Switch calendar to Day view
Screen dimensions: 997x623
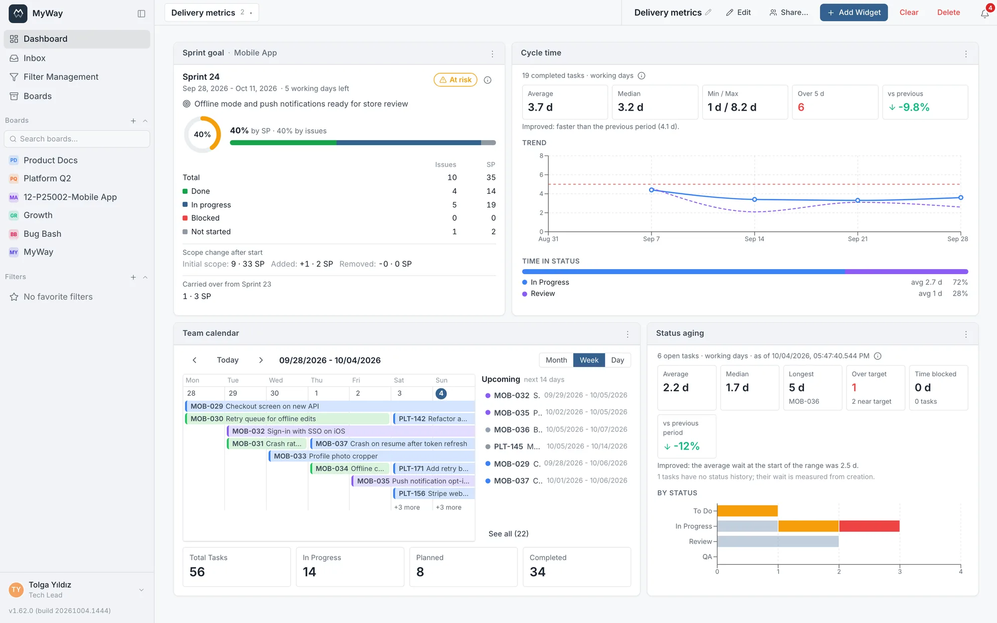pos(618,360)
